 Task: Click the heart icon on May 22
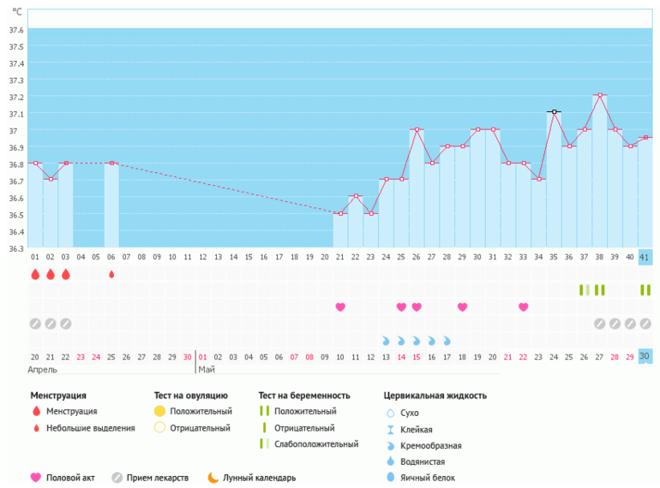point(523,306)
